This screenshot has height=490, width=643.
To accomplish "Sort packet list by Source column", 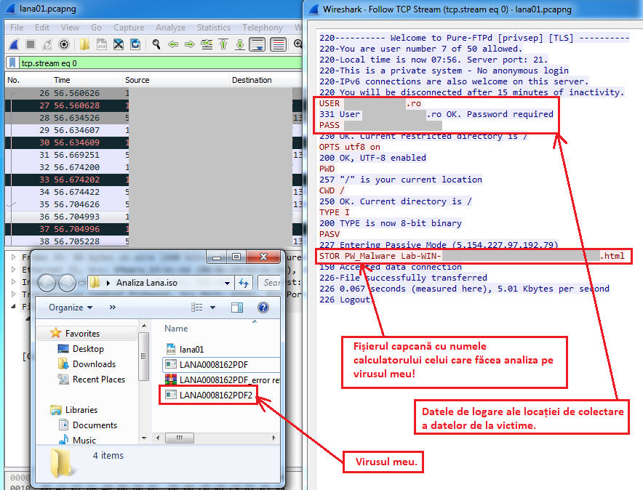I will click(x=175, y=80).
